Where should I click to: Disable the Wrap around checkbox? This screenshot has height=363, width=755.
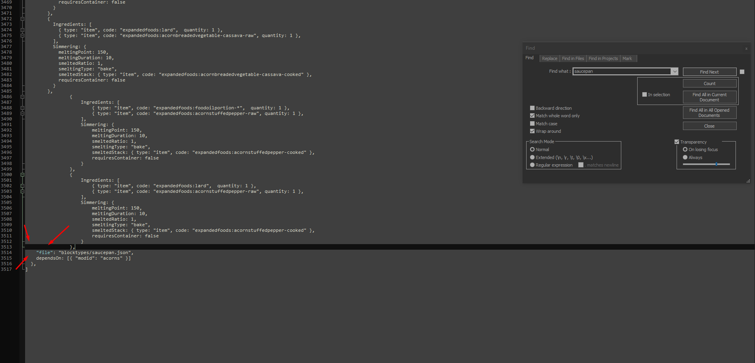point(532,131)
